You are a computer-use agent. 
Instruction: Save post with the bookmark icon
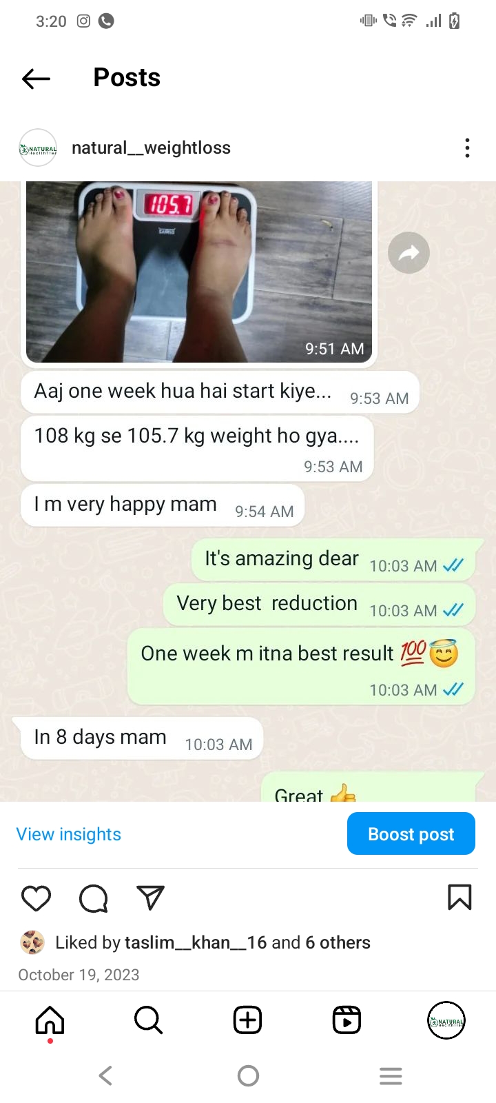(459, 898)
